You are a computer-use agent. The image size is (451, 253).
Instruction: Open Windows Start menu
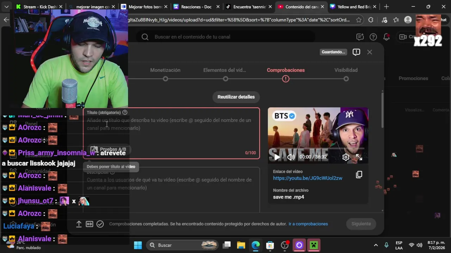[138, 245]
